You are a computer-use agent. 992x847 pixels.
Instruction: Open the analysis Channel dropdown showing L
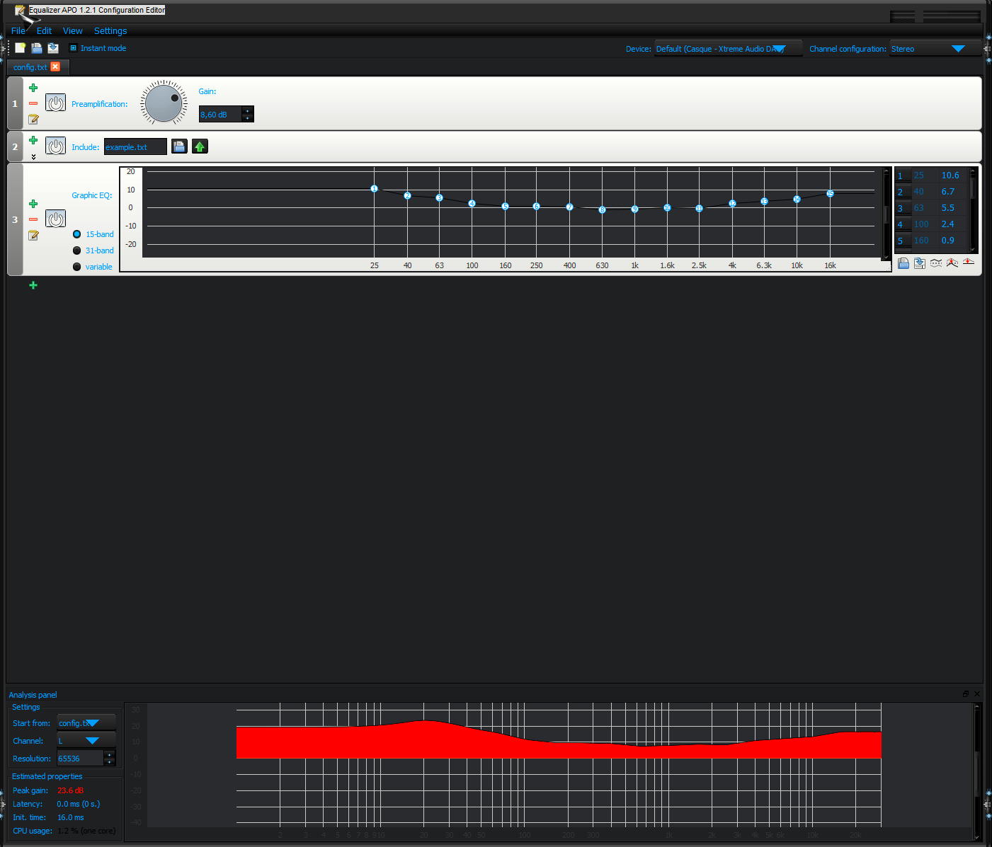(x=86, y=741)
